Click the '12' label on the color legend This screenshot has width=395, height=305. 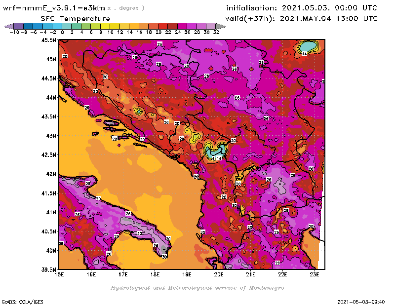(x=120, y=32)
